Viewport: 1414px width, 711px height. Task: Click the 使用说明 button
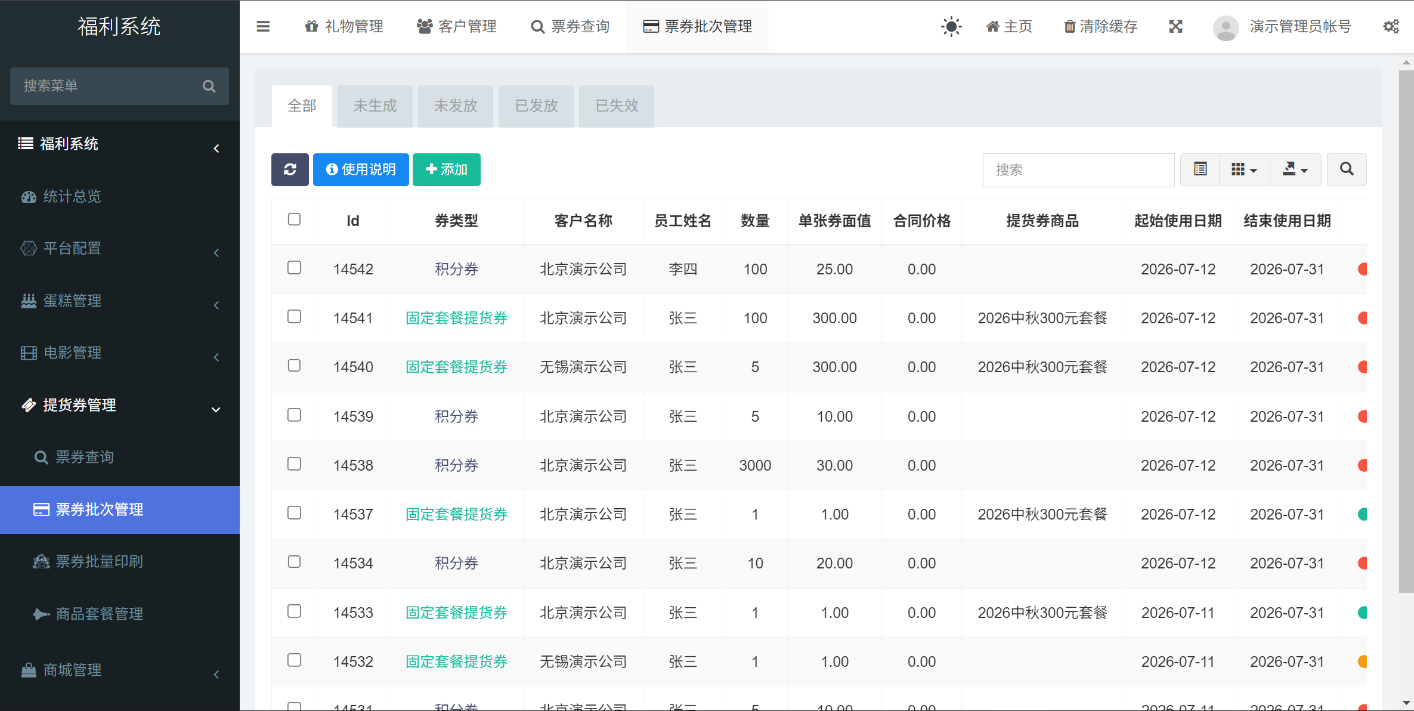coord(361,169)
